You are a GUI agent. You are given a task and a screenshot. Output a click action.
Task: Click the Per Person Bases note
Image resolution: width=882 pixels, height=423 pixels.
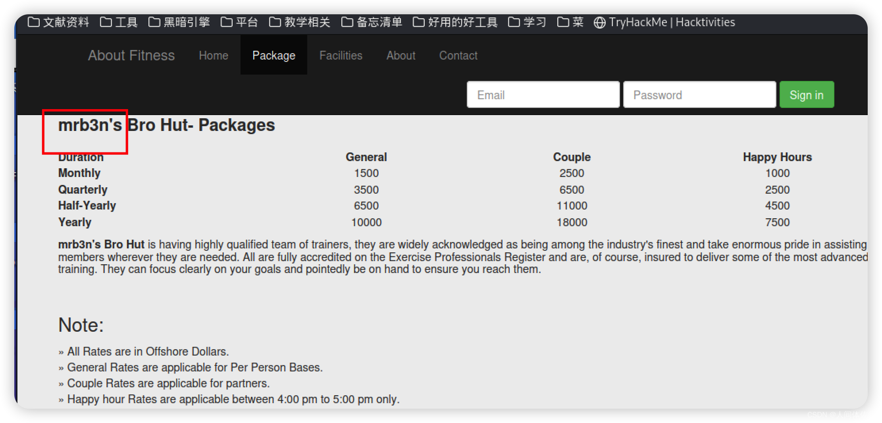[195, 367]
